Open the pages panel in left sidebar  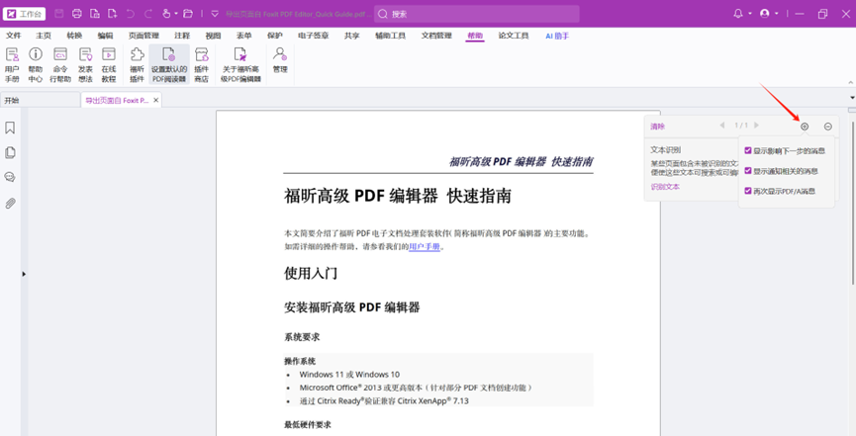tap(10, 153)
